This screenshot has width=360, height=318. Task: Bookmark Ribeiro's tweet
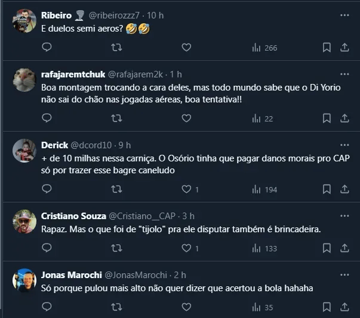tap(327, 48)
